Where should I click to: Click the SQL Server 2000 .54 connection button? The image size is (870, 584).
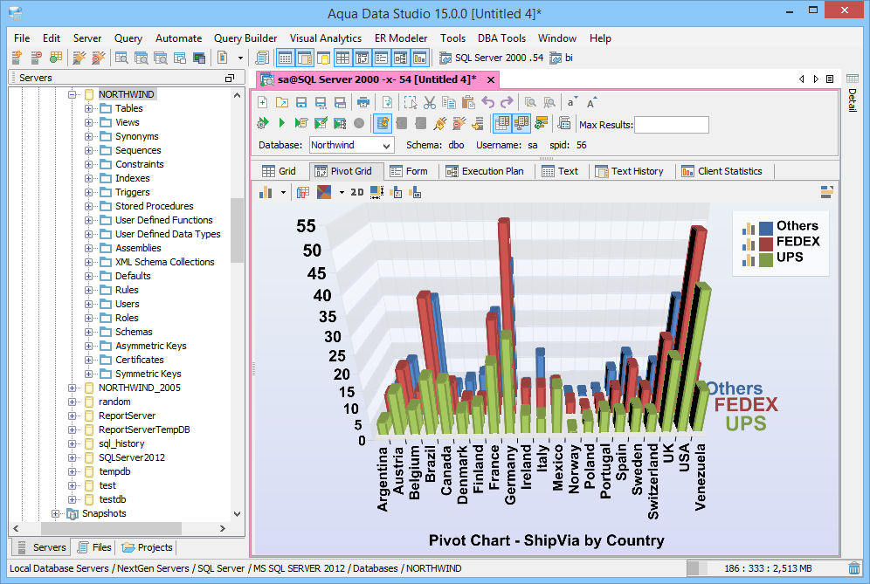click(492, 57)
